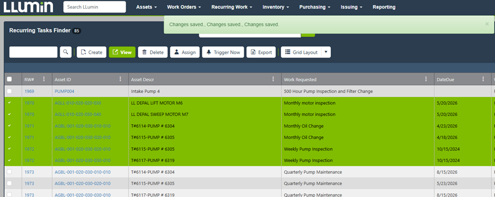Open asset AGLL-010-020-050-040 link
This screenshot has height=197, width=495.
[78, 115]
